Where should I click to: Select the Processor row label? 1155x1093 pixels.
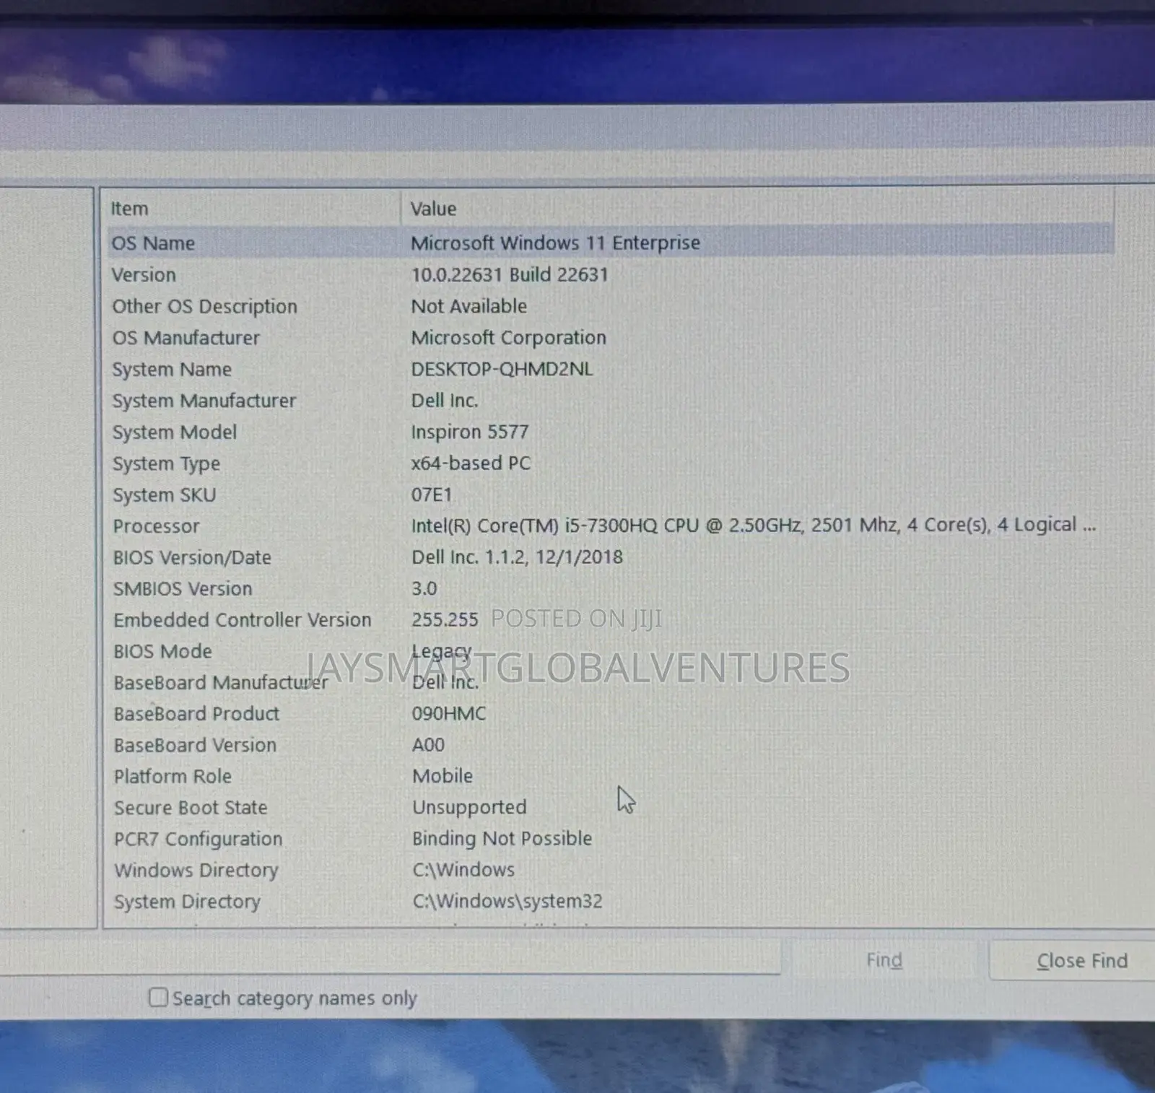(x=156, y=526)
